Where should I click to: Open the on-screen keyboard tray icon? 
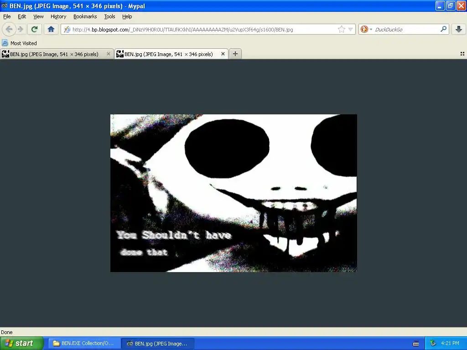pos(416,344)
